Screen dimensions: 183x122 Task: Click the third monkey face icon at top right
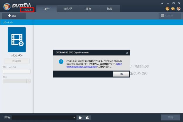(x=179, y=8)
